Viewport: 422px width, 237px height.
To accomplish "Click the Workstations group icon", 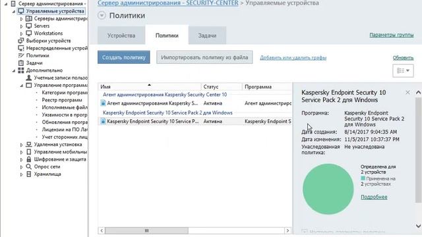I will coord(29,34).
